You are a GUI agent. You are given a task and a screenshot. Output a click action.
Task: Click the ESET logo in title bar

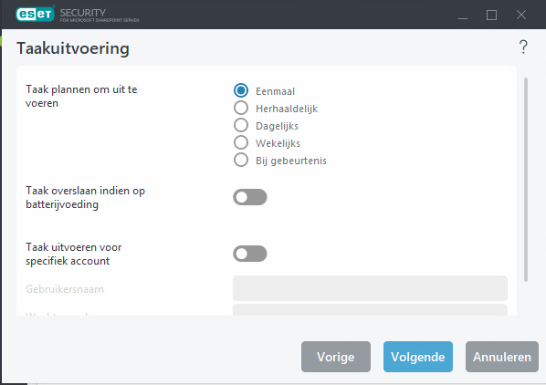[x=36, y=14]
